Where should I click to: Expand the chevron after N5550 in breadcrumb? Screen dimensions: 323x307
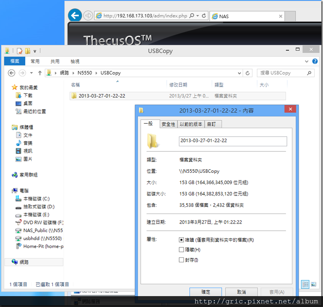[96, 73]
